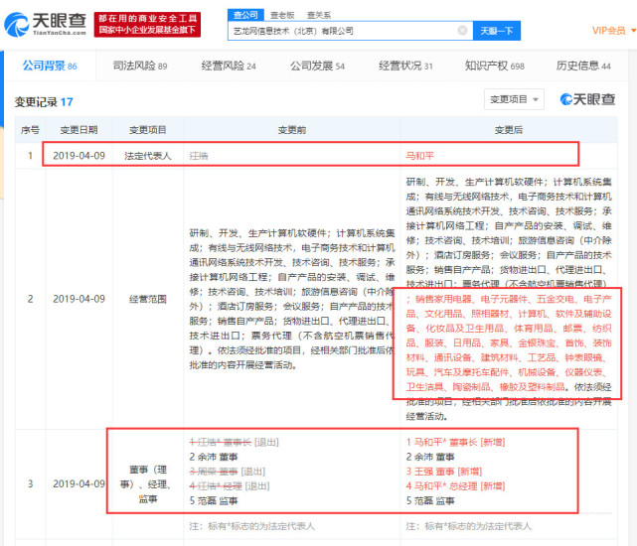Open the 天眼查 logo home link
Screen dimensions: 637x546
coord(46,24)
